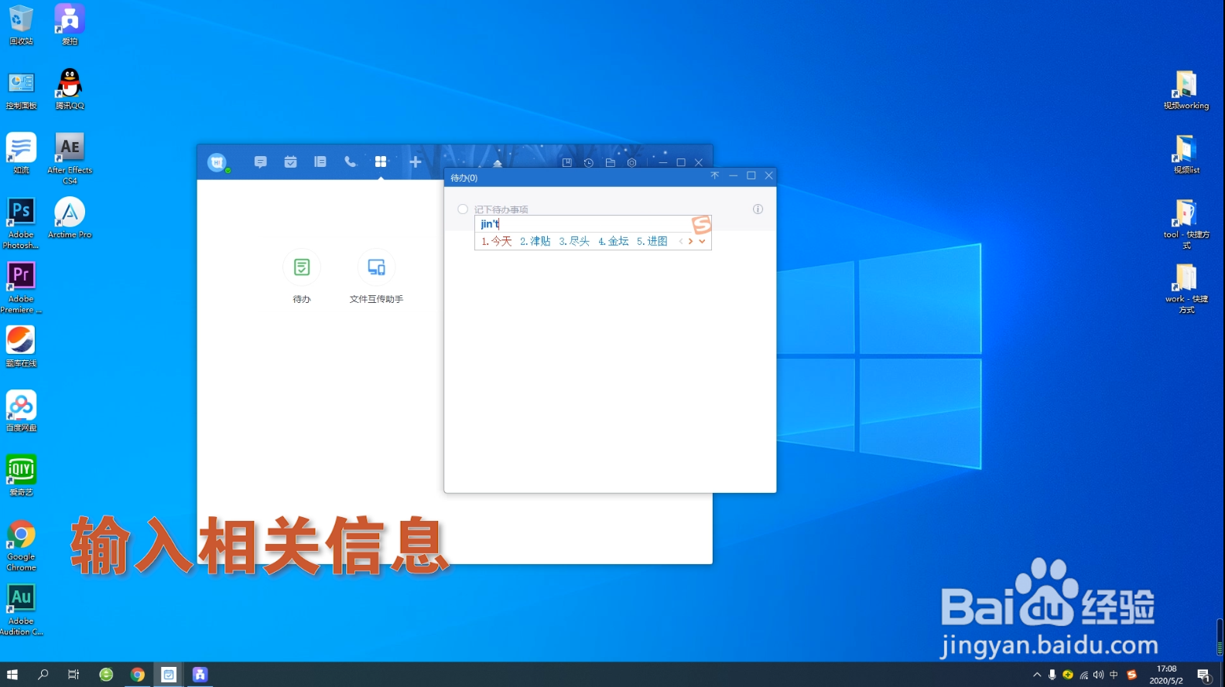The height and width of the screenshot is (687, 1225).
Task: Click the info icon in 待办 window
Action: tap(758, 209)
